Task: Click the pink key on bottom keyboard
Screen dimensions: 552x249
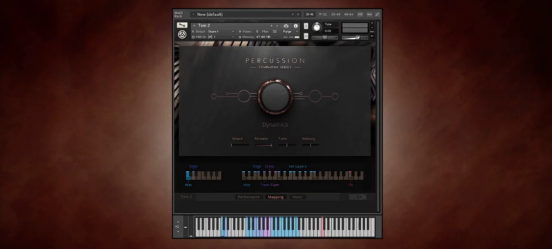Action: (322, 227)
